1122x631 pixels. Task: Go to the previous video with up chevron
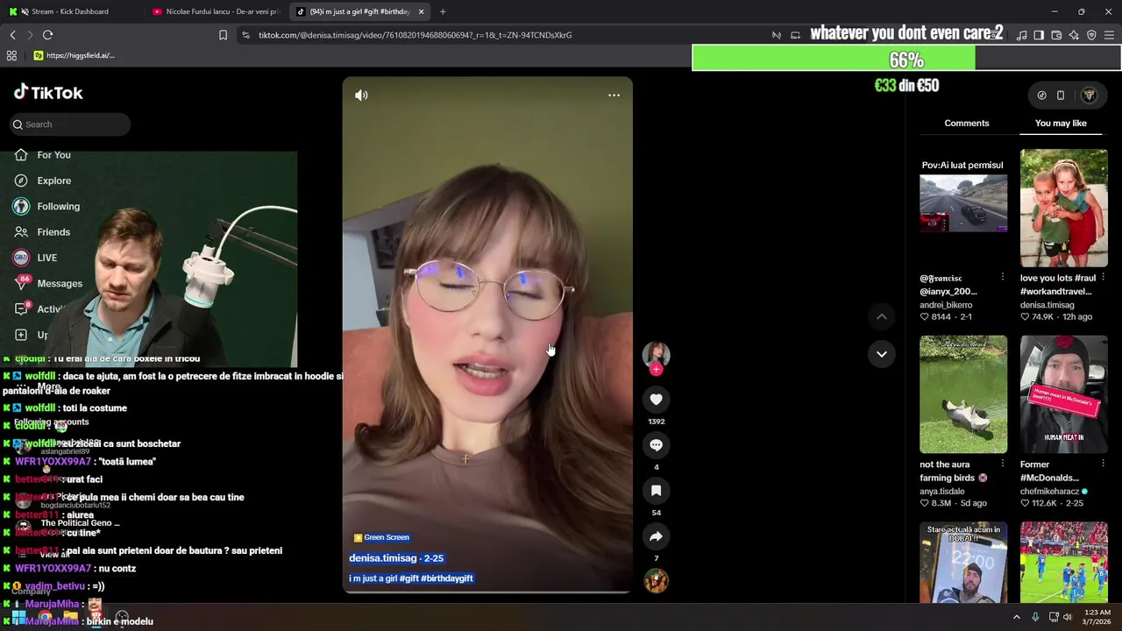(x=882, y=316)
